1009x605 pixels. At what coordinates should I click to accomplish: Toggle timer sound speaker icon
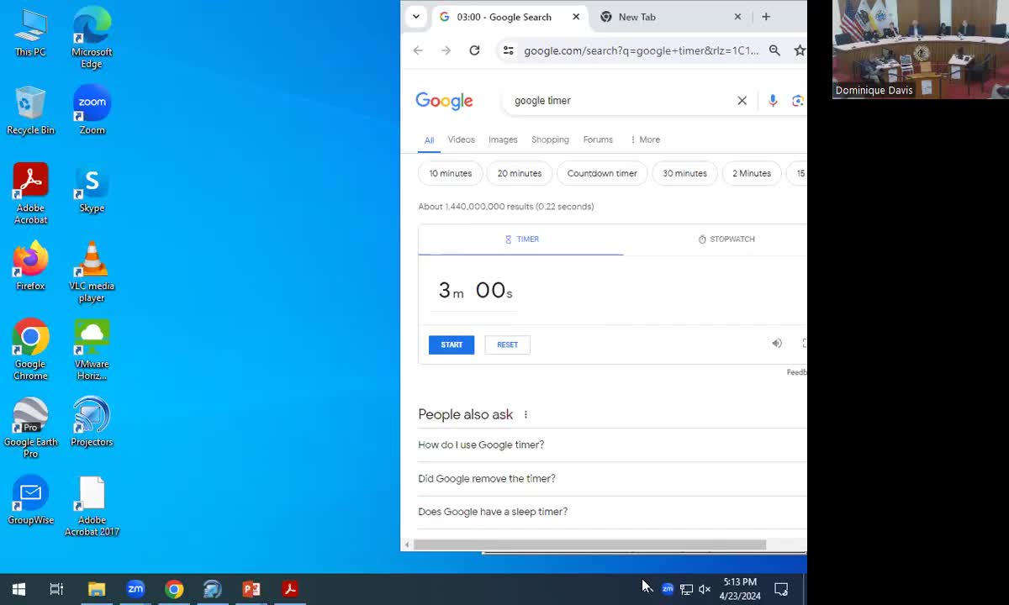(777, 344)
